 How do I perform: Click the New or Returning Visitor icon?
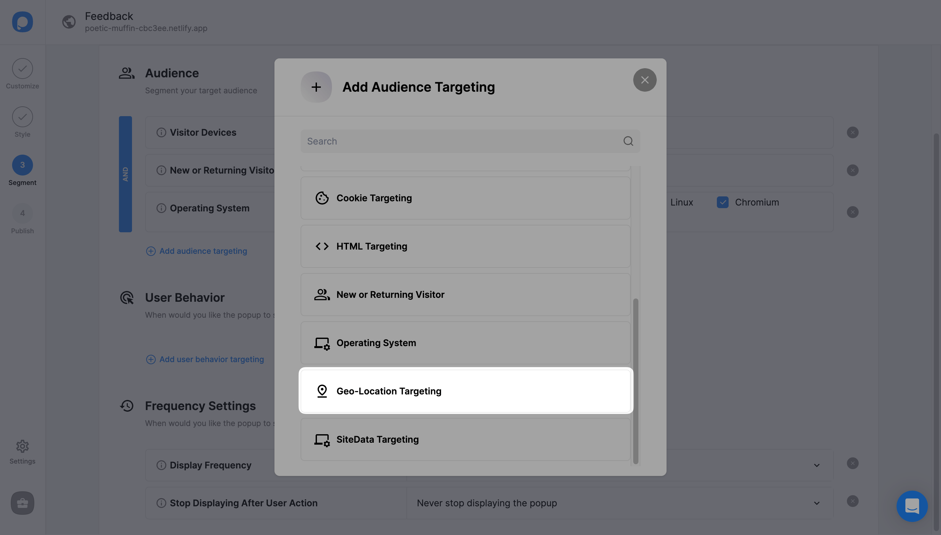(321, 294)
